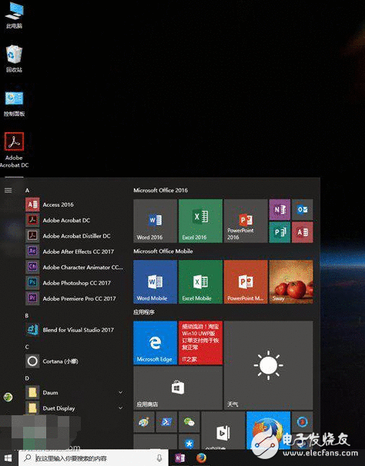
Task: Open Adobe Character Animator CC
Action: [x=75, y=267]
